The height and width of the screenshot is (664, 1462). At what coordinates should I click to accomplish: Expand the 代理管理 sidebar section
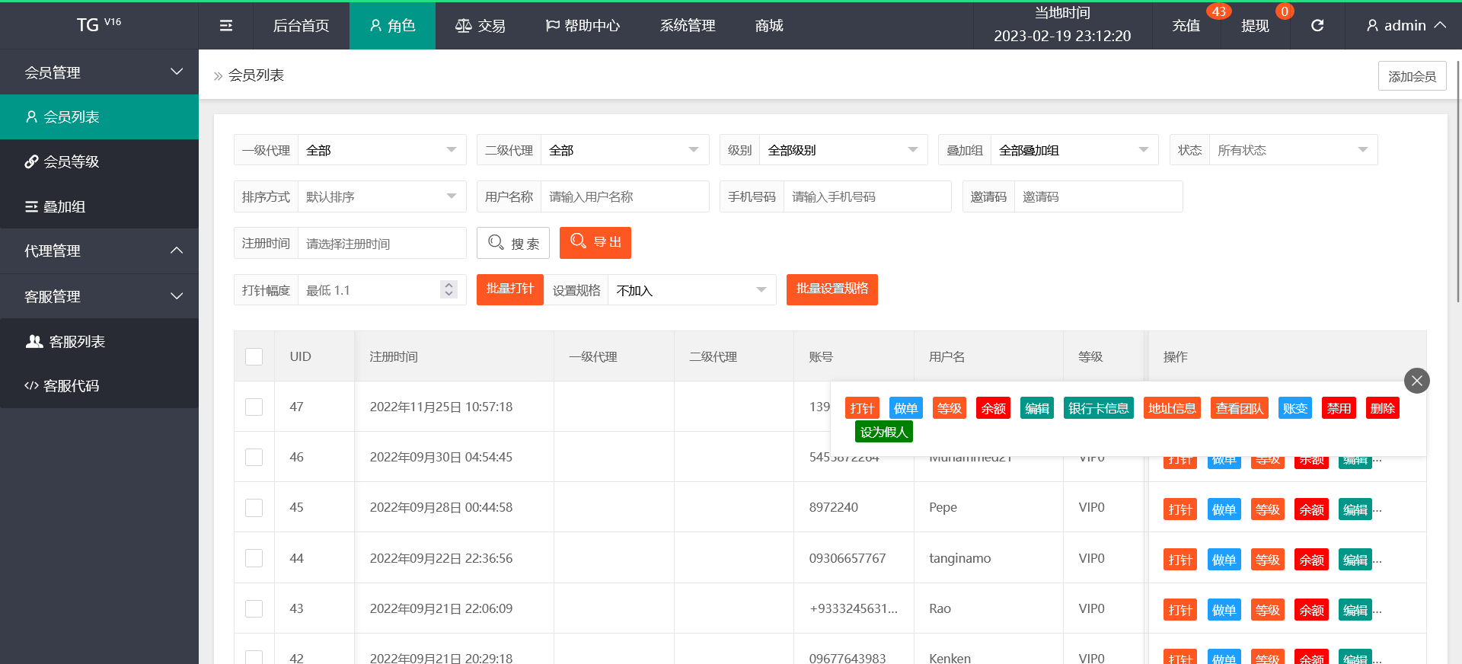point(99,251)
